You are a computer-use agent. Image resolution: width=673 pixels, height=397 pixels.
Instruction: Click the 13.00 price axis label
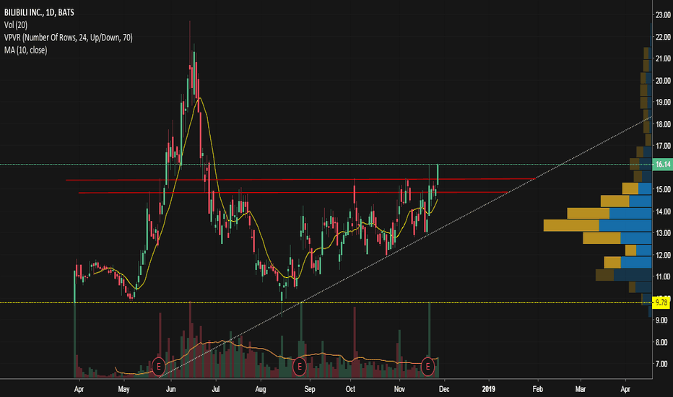tap(663, 233)
